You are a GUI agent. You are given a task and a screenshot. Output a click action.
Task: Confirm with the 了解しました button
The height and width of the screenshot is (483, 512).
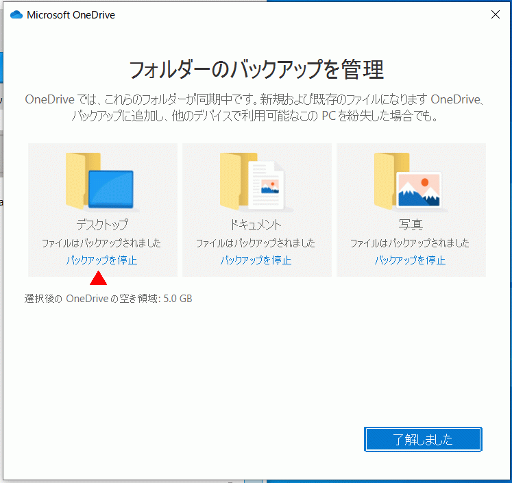tap(423, 439)
